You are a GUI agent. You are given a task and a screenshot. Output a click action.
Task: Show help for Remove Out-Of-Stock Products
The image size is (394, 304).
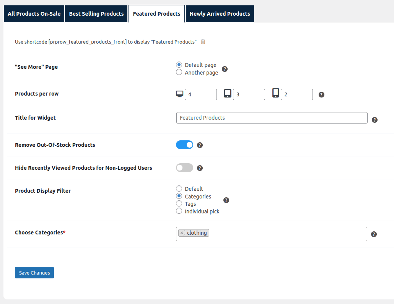(x=200, y=145)
